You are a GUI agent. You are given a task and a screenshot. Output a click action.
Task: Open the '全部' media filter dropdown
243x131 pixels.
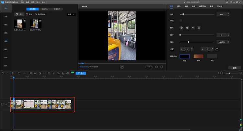coord(71,14)
